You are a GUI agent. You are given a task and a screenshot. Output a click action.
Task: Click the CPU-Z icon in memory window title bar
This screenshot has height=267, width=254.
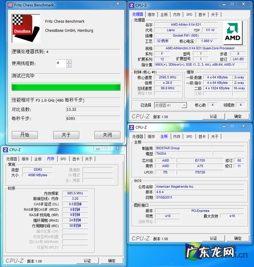(x=6, y=150)
